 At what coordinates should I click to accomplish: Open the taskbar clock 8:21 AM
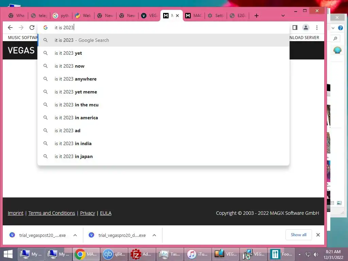[x=333, y=255]
